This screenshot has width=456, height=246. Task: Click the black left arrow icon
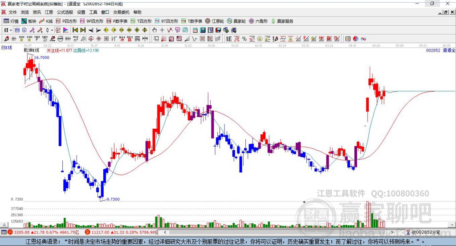point(91,30)
